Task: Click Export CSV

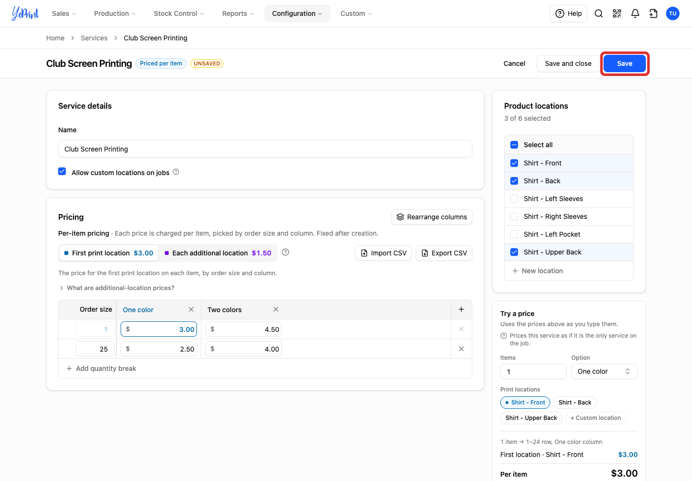Action: coord(444,253)
